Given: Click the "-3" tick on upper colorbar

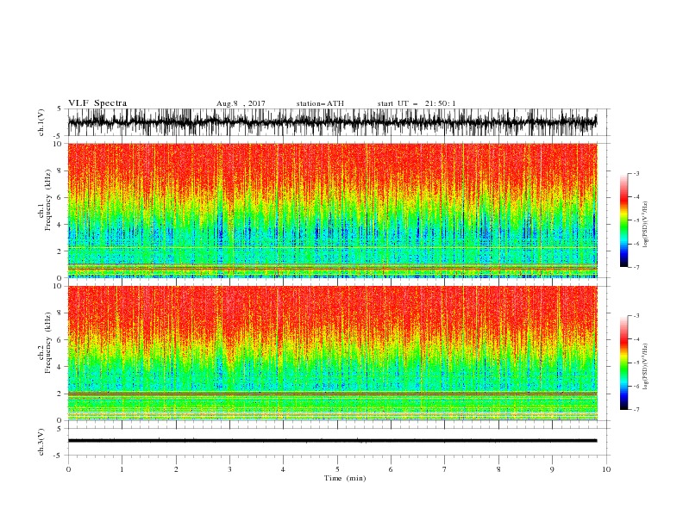Looking at the screenshot, I should pyautogui.click(x=636, y=173).
